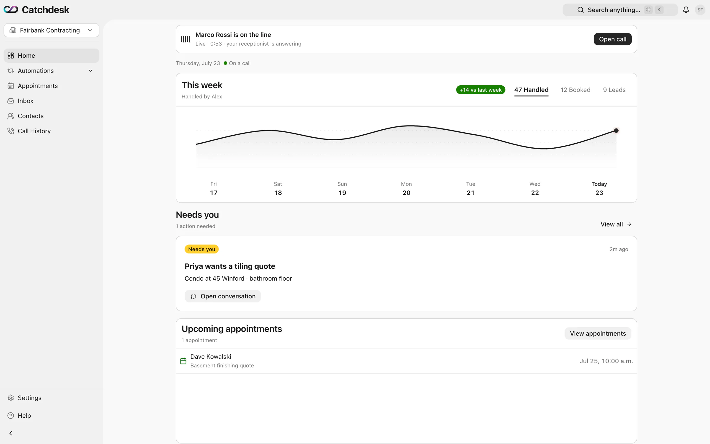Open the SF user avatar menu

pyautogui.click(x=700, y=10)
